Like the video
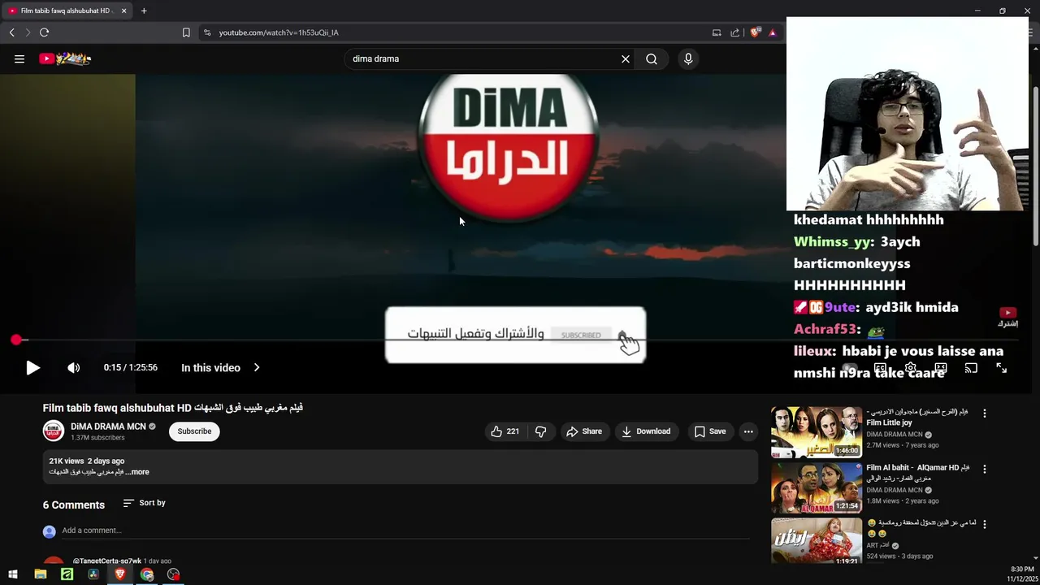The width and height of the screenshot is (1040, 585). click(505, 431)
